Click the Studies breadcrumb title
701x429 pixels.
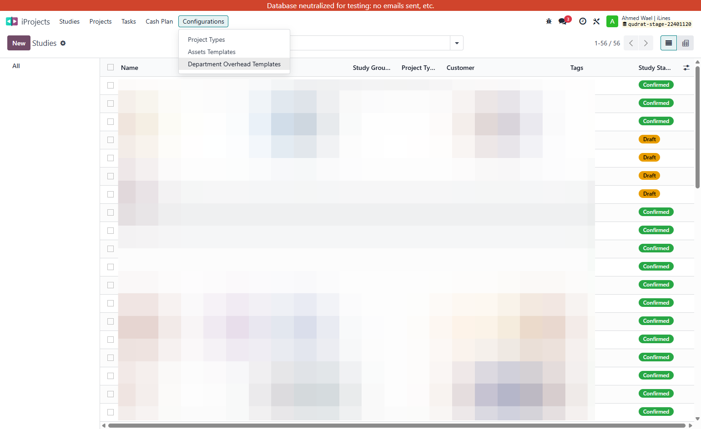pyautogui.click(x=44, y=43)
